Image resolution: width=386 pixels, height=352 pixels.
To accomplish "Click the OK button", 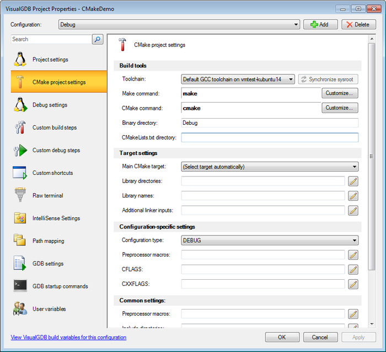I will click(282, 337).
